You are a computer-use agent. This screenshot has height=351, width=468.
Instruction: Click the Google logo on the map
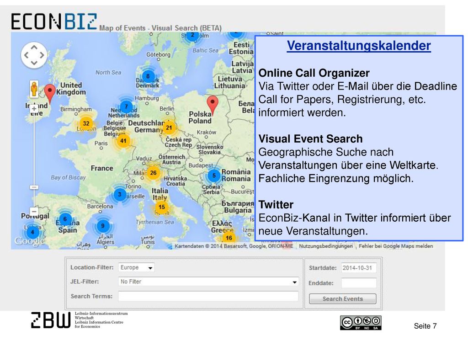point(30,240)
